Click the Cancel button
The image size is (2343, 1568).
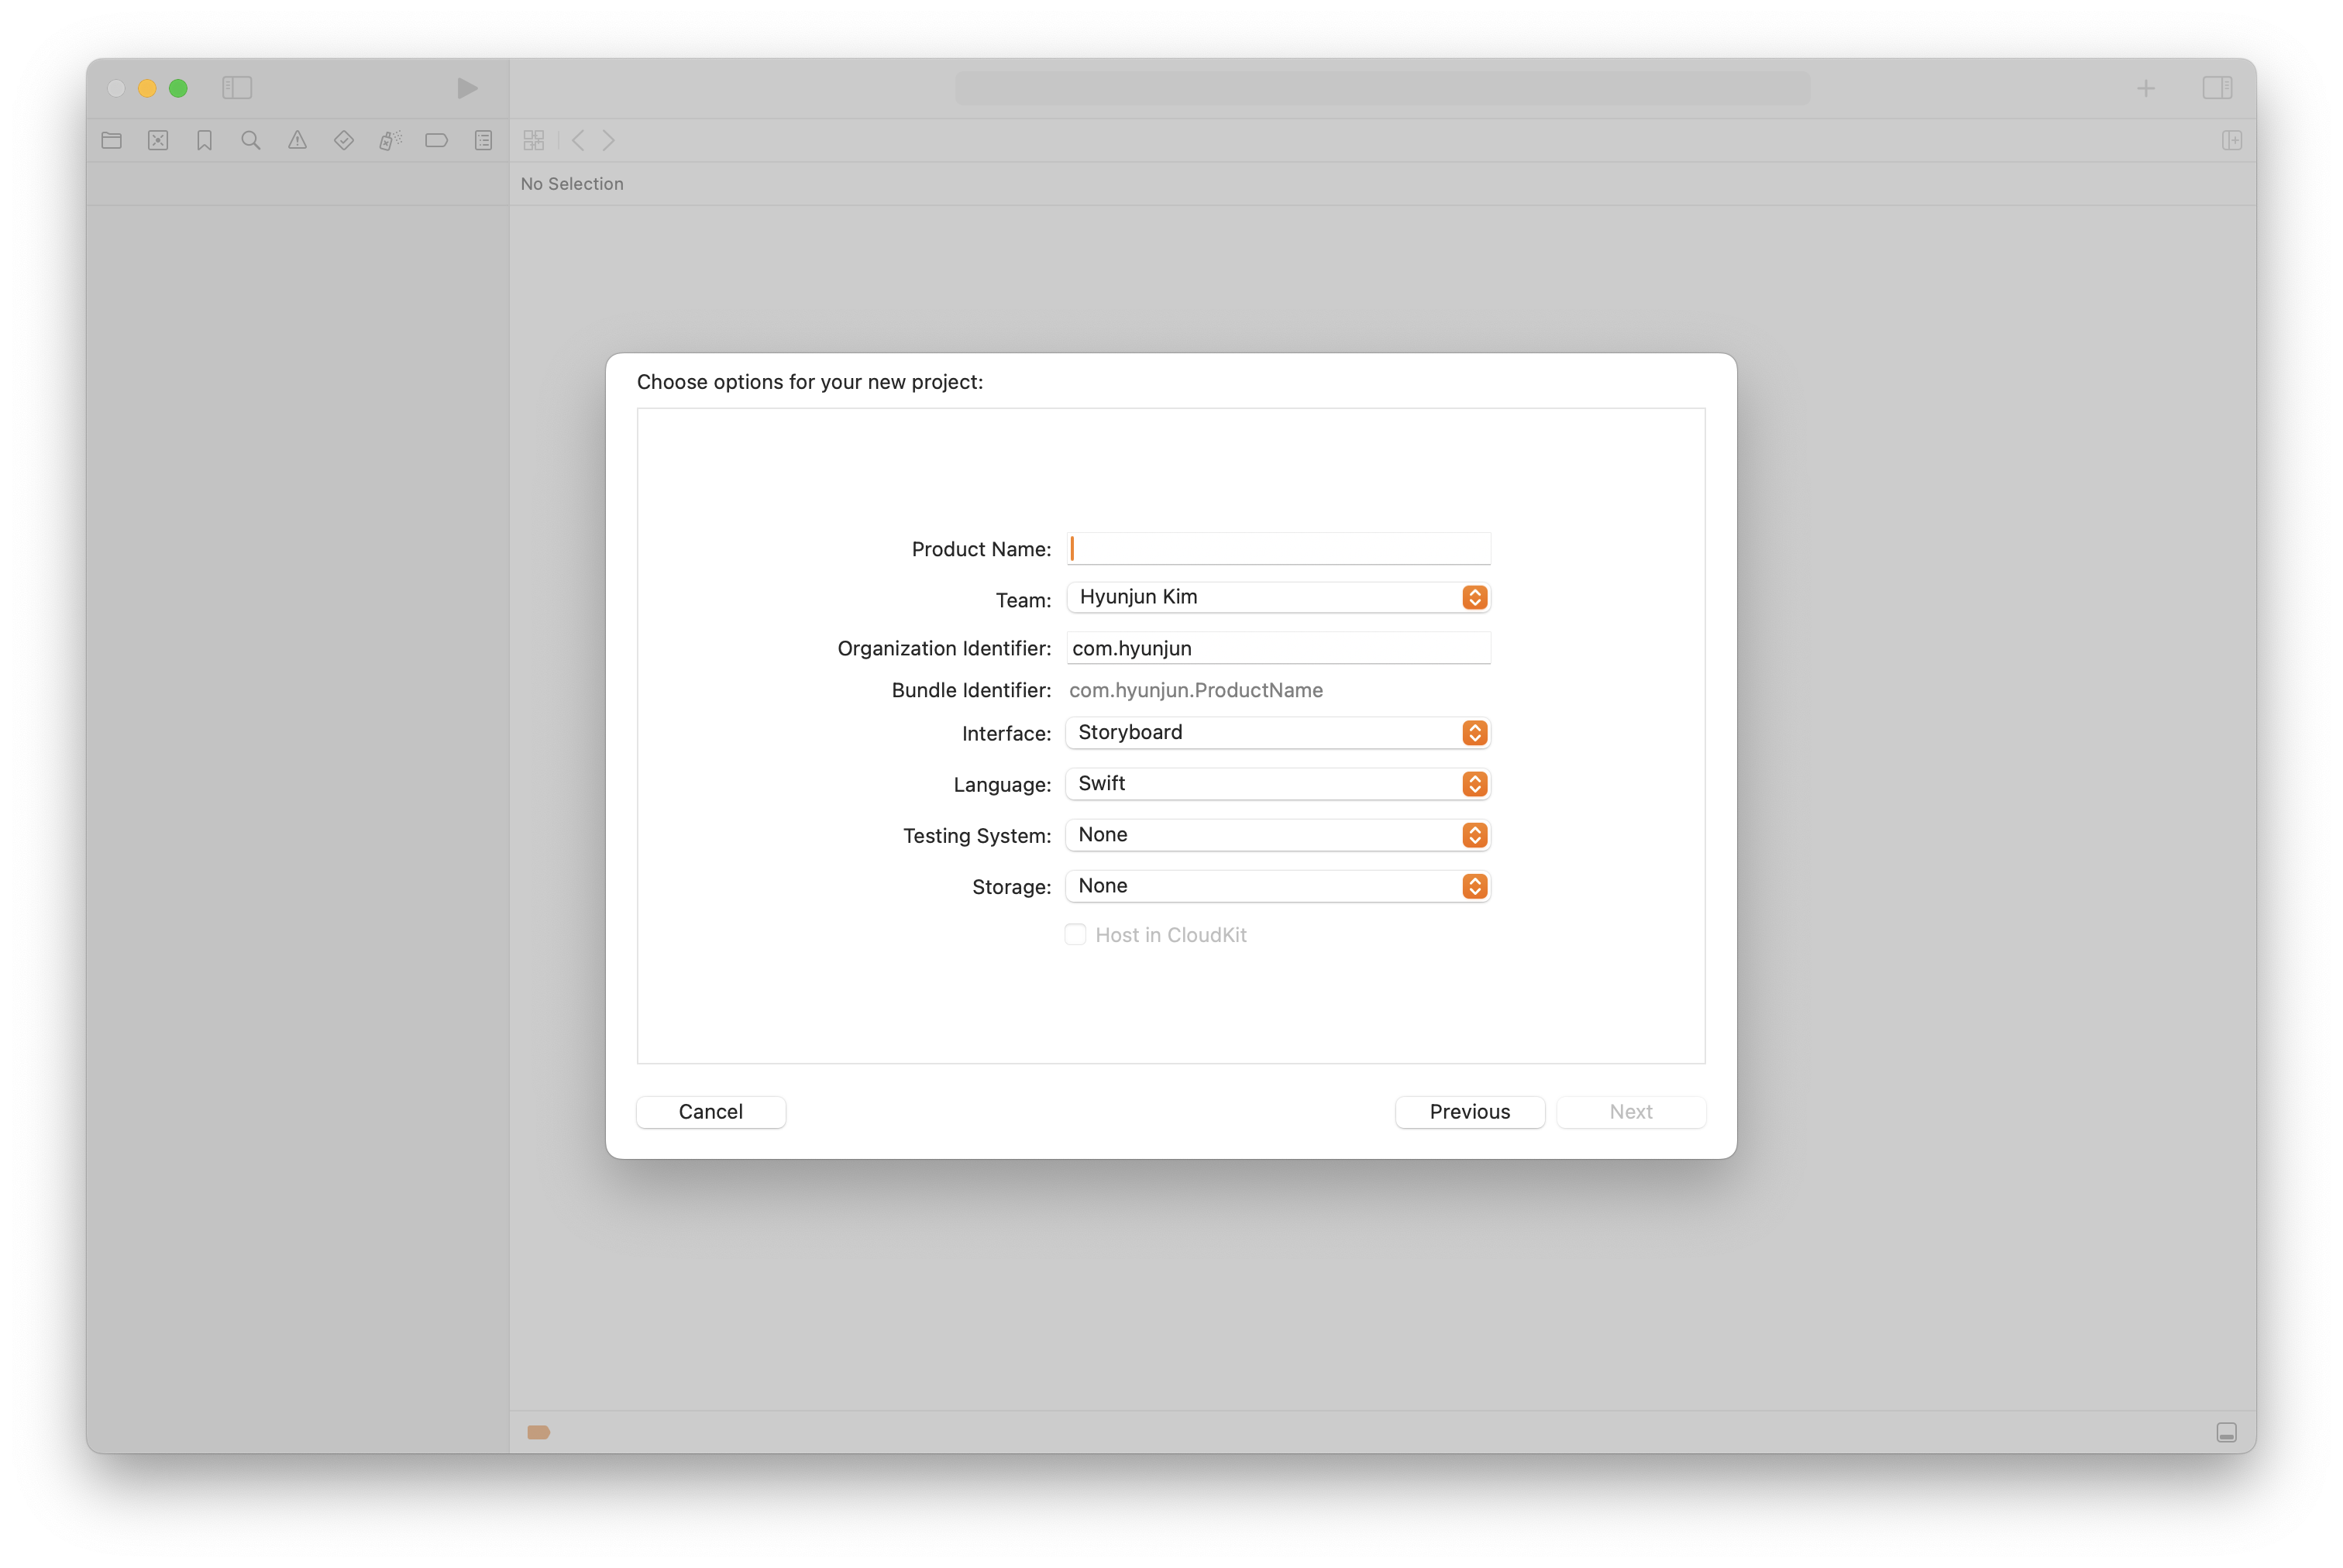click(x=710, y=1111)
